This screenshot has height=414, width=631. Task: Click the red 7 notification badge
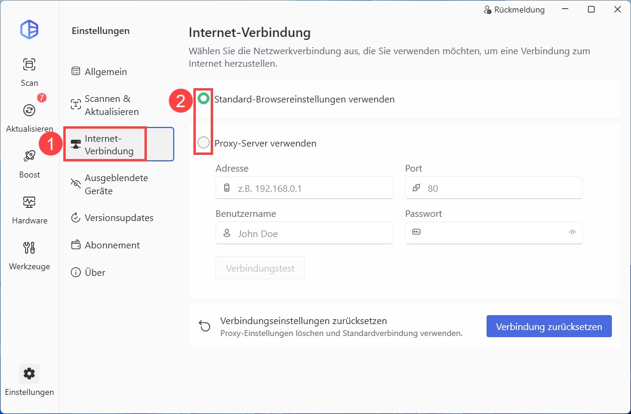pyautogui.click(x=42, y=98)
